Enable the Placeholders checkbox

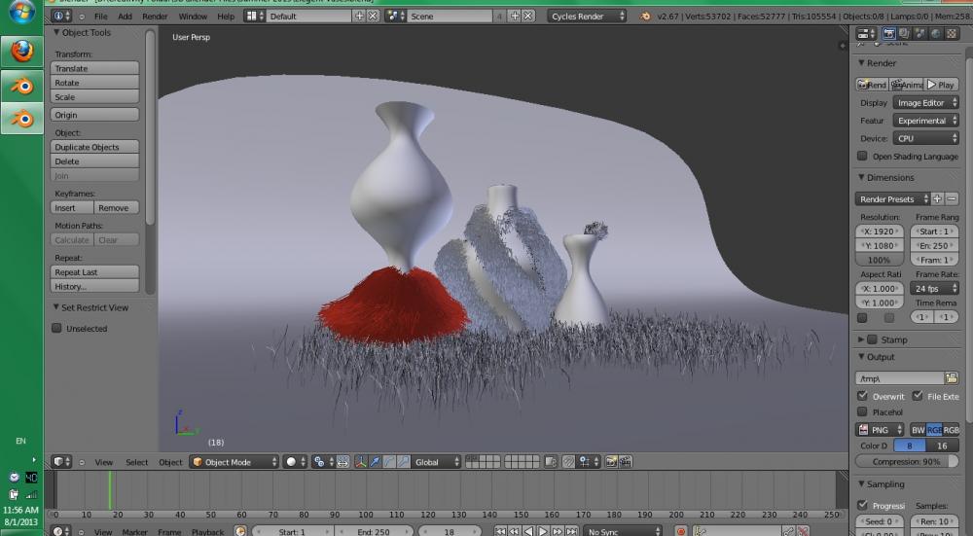pyautogui.click(x=862, y=411)
